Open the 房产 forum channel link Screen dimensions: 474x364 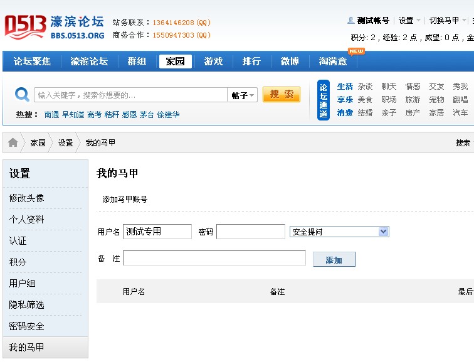coord(413,113)
